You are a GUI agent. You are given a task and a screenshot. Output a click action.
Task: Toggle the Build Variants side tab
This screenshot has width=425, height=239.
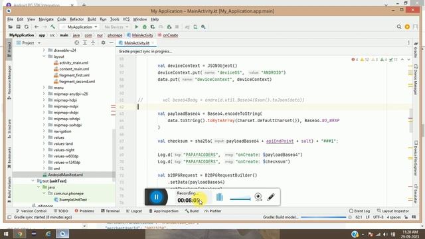coord(9,189)
